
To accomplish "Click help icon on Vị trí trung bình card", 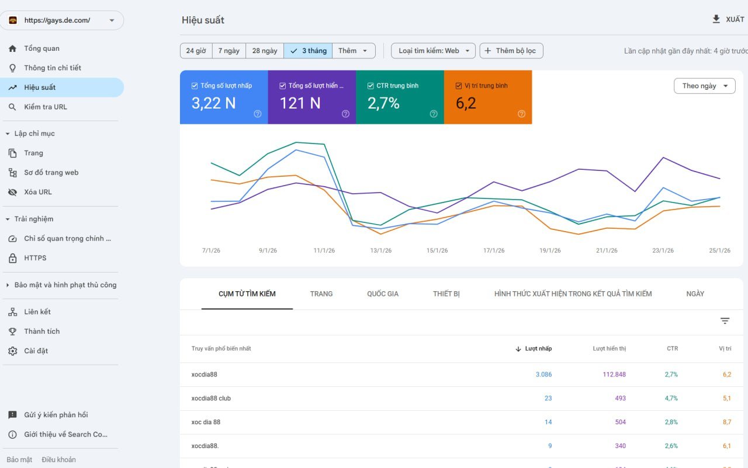I will 522,114.
